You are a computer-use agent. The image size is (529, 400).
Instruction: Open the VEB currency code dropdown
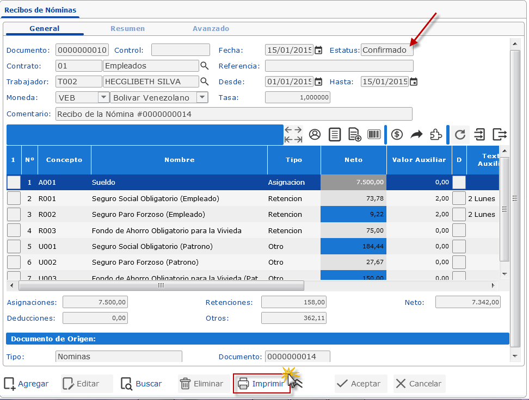pyautogui.click(x=103, y=97)
